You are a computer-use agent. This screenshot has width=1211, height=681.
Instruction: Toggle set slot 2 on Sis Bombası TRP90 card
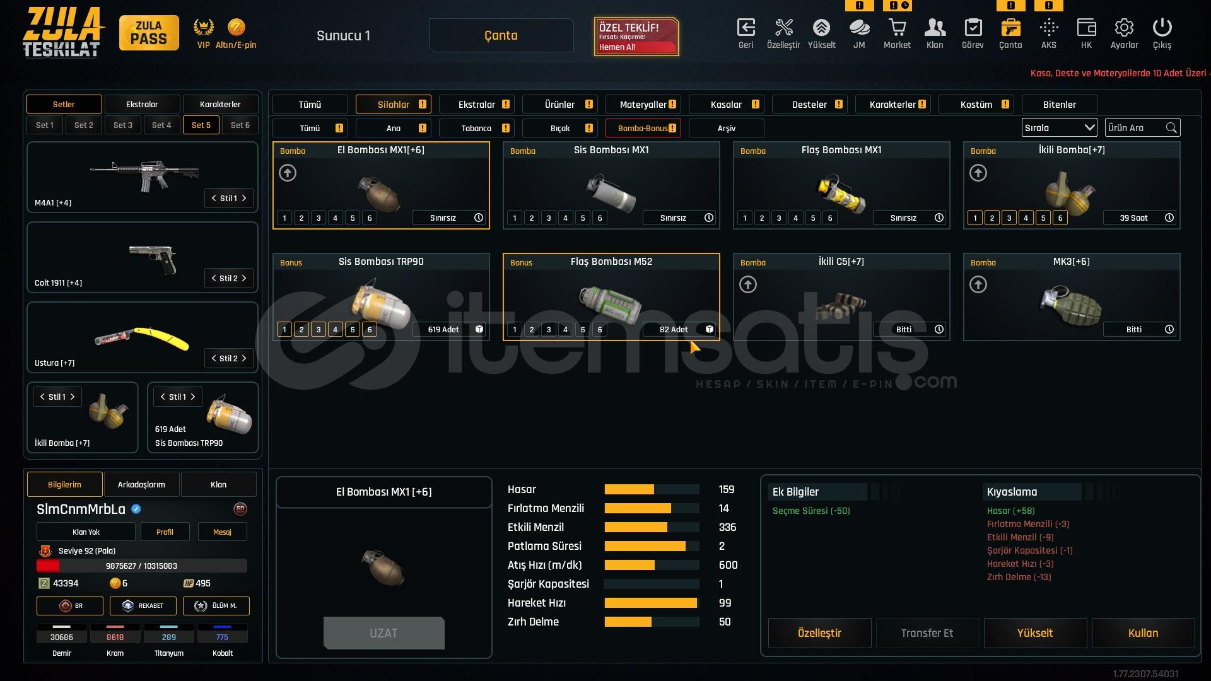coord(301,330)
